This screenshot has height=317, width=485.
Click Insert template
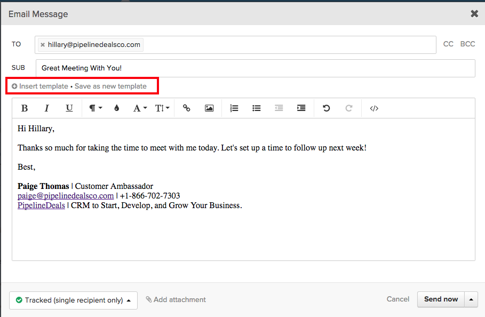point(44,86)
